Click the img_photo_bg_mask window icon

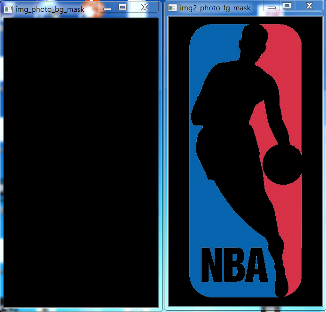click(x=8, y=9)
